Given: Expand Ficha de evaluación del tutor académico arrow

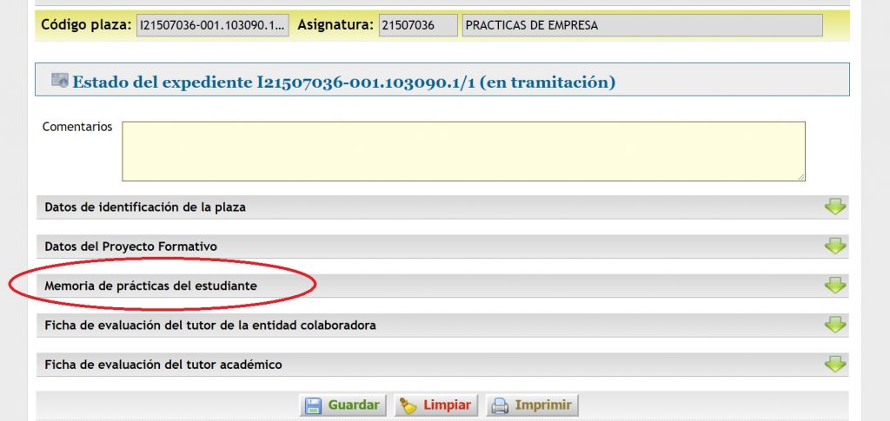Looking at the screenshot, I should [835, 364].
